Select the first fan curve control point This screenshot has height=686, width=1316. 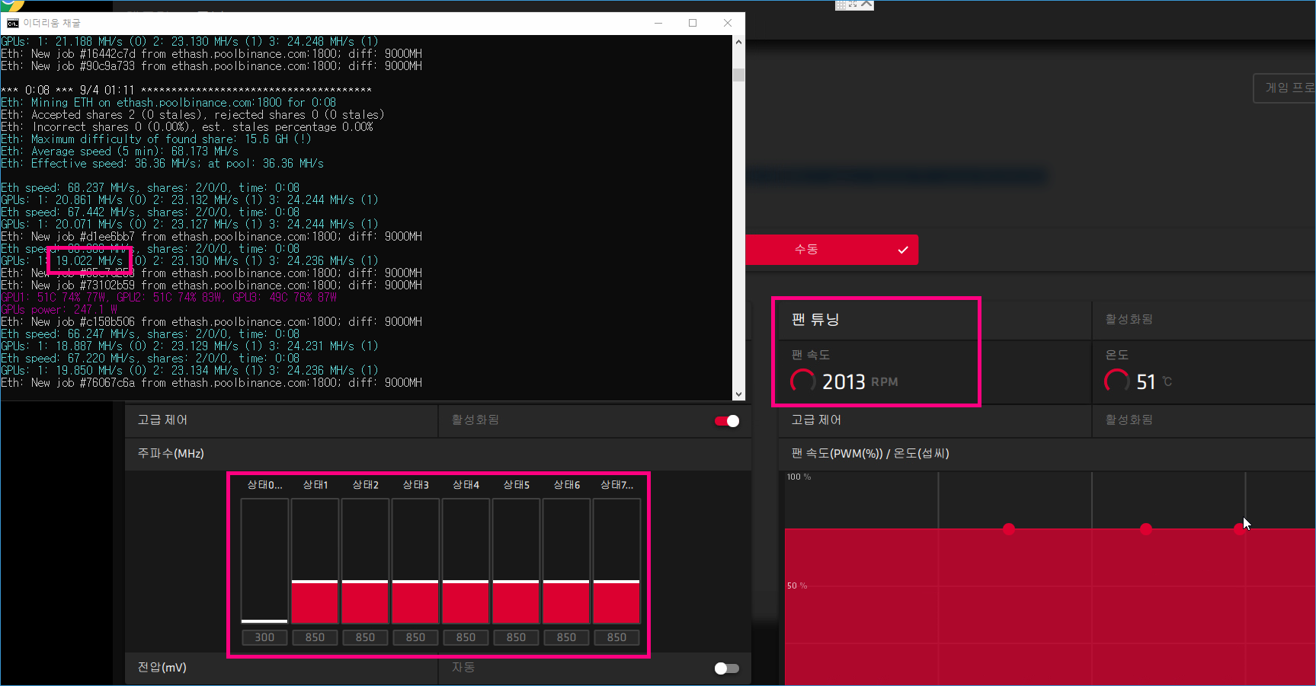coord(1009,529)
